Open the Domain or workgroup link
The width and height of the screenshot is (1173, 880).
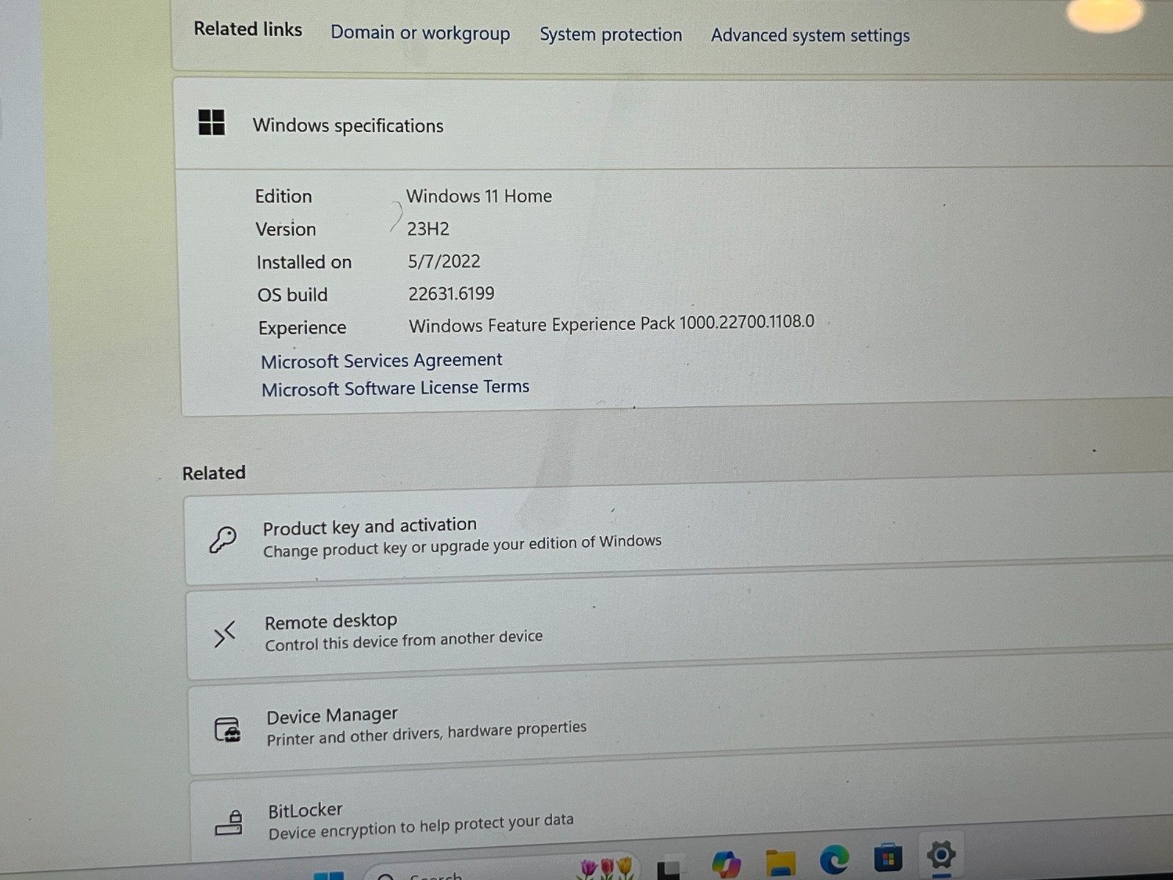pyautogui.click(x=420, y=34)
